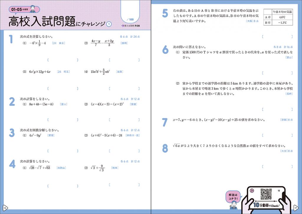Viewport: 302px width, 214px height.
Task: Click the circled ① after the チャレンジ title
Action: coord(109,24)
